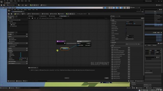The height and width of the screenshot is (91, 163).
Task: Switch to the Event Graph tab
Action: (52, 16)
